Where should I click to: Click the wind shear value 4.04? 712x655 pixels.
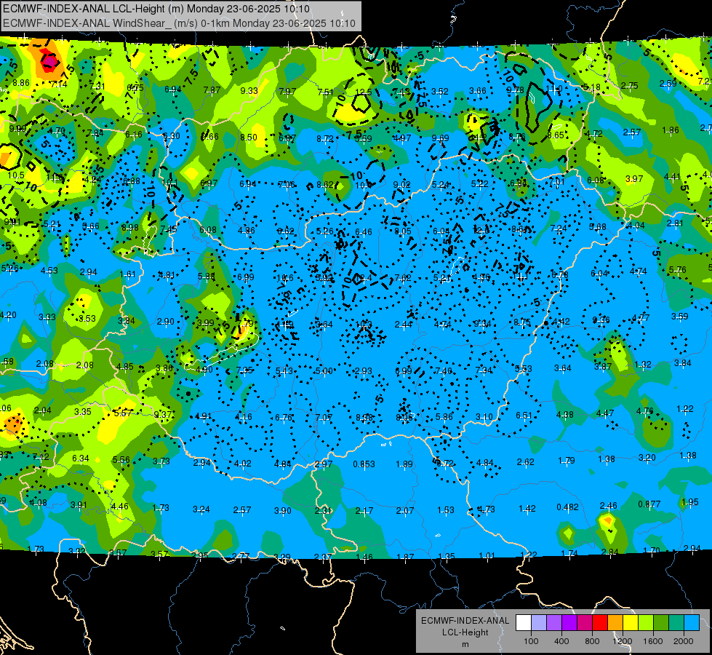(x=636, y=226)
